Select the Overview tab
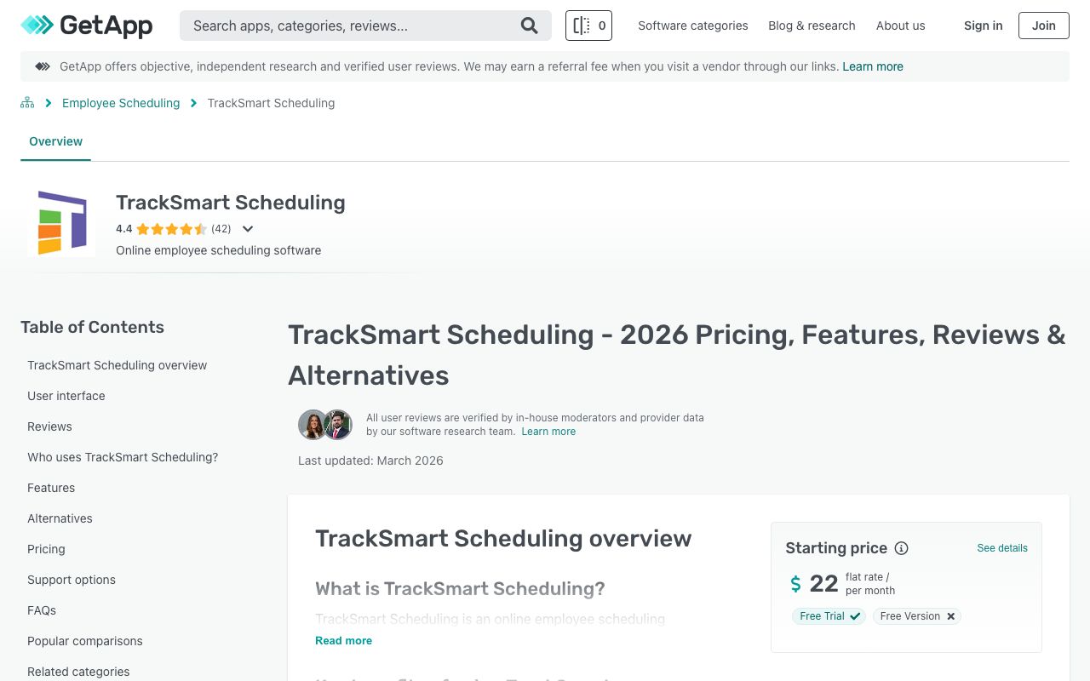The image size is (1090, 681). [x=55, y=141]
